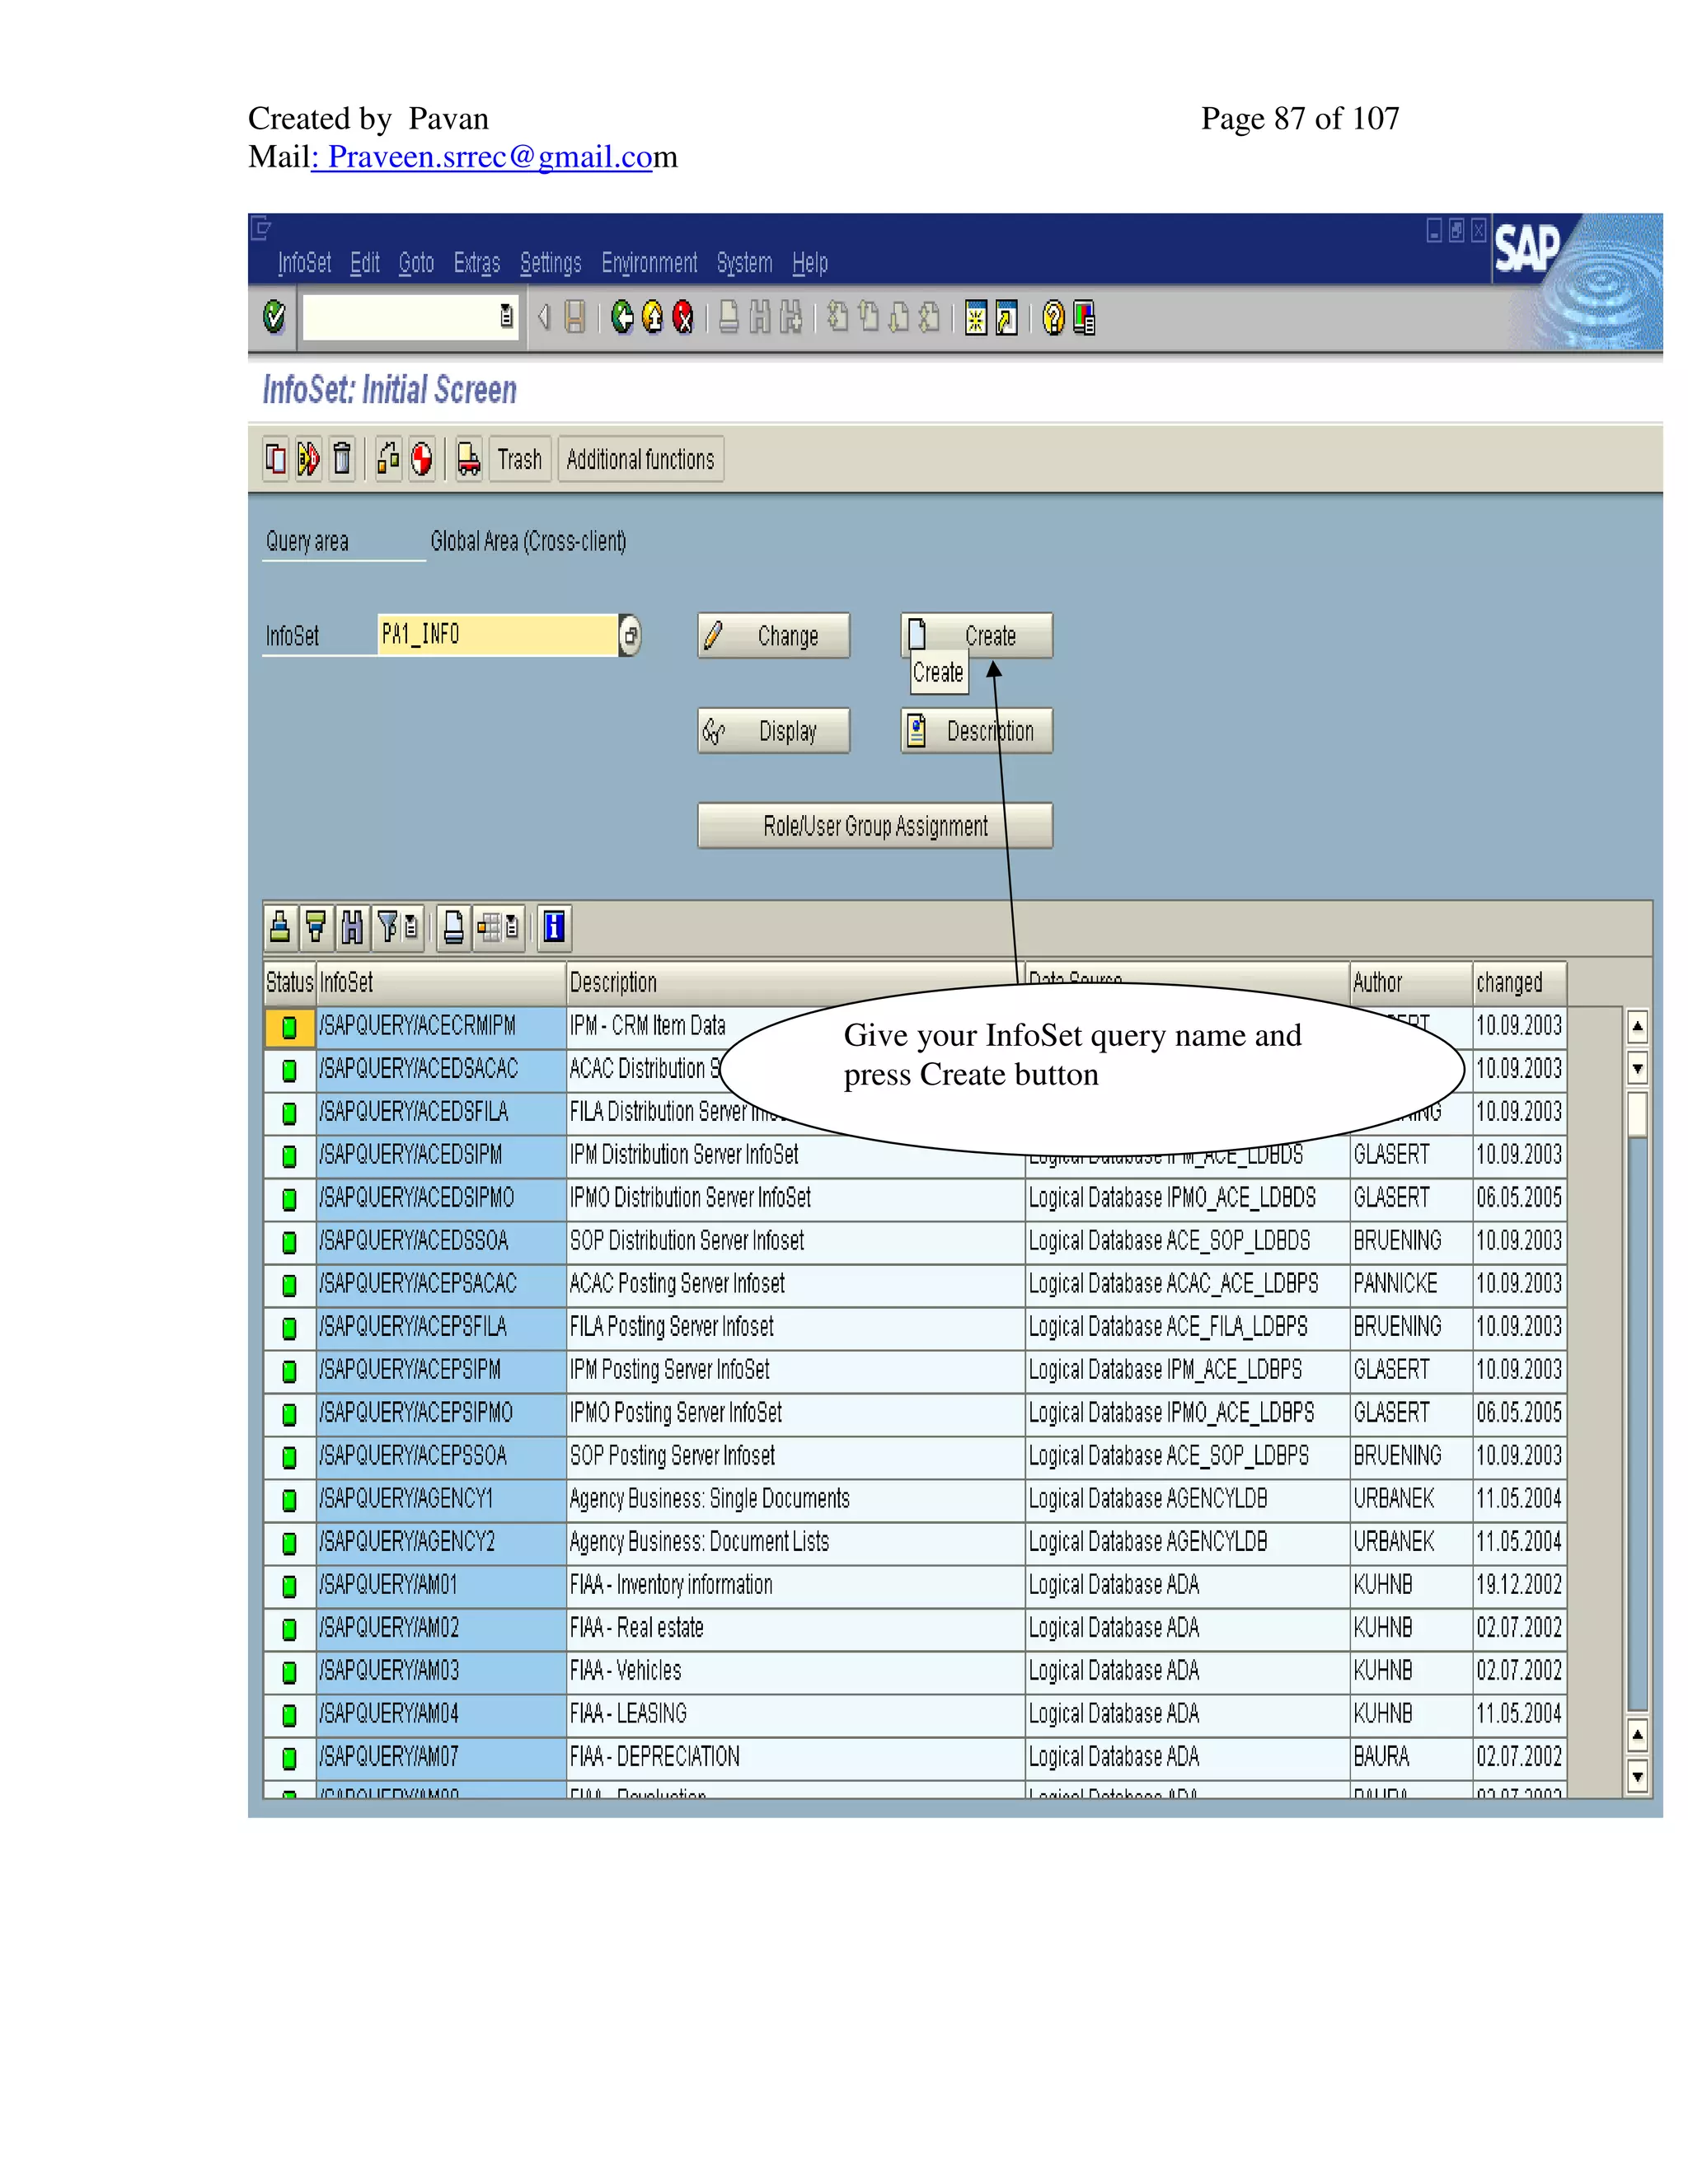The width and height of the screenshot is (1688, 2184).
Task: Click the Find Next binoculars-plus icon
Action: 791,318
